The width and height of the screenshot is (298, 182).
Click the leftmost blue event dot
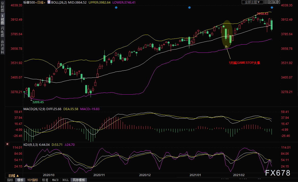point(116,7)
